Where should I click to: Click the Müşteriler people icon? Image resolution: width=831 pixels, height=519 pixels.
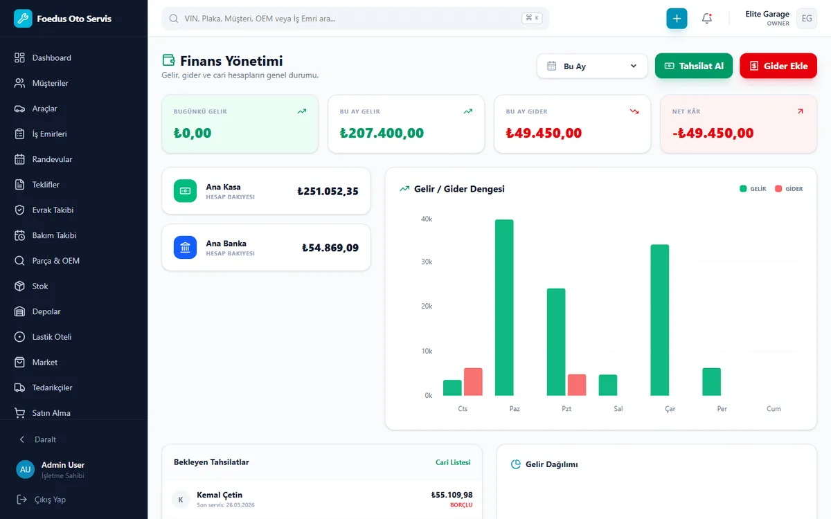[19, 83]
